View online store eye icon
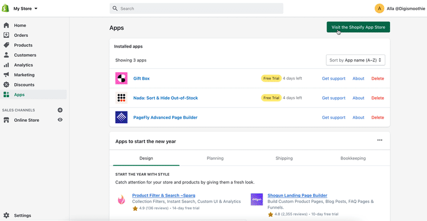Image resolution: width=427 pixels, height=221 pixels. click(60, 120)
